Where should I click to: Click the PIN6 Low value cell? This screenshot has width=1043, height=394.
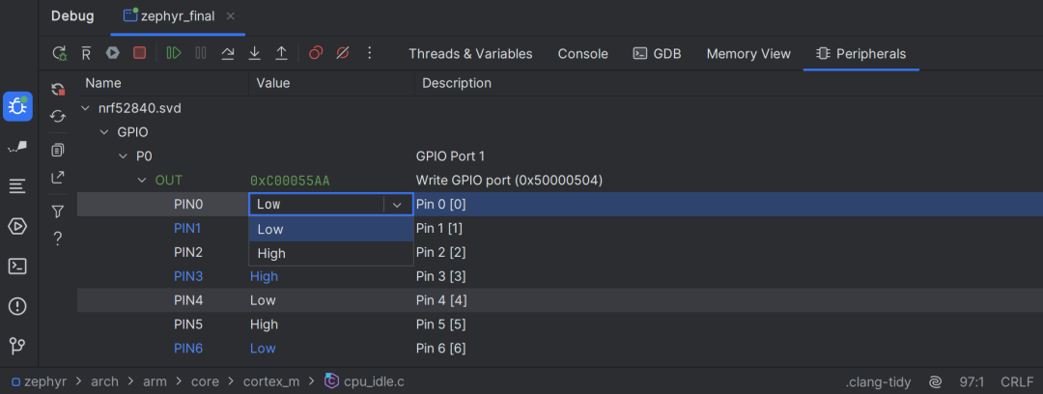[263, 348]
